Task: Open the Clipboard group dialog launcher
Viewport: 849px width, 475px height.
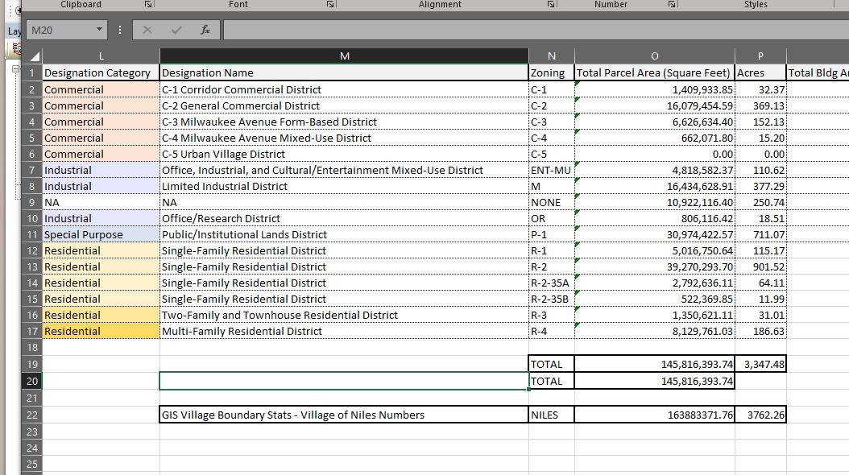Action: tap(148, 5)
